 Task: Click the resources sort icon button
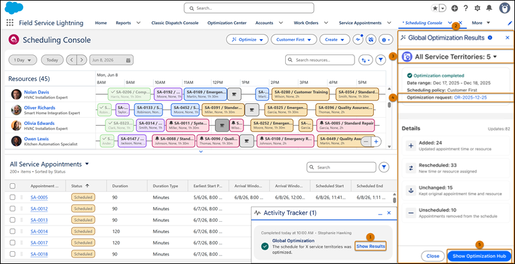pos(365,60)
